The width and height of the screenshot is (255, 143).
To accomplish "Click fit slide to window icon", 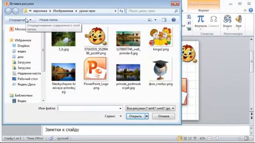I will (x=246, y=138).
